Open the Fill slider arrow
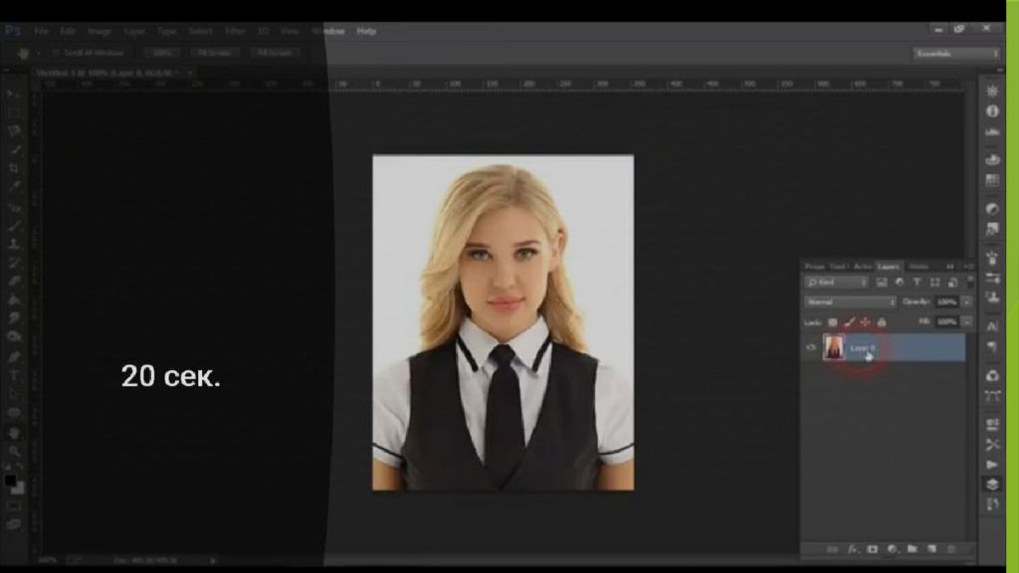This screenshot has height=573, width=1019. (967, 322)
